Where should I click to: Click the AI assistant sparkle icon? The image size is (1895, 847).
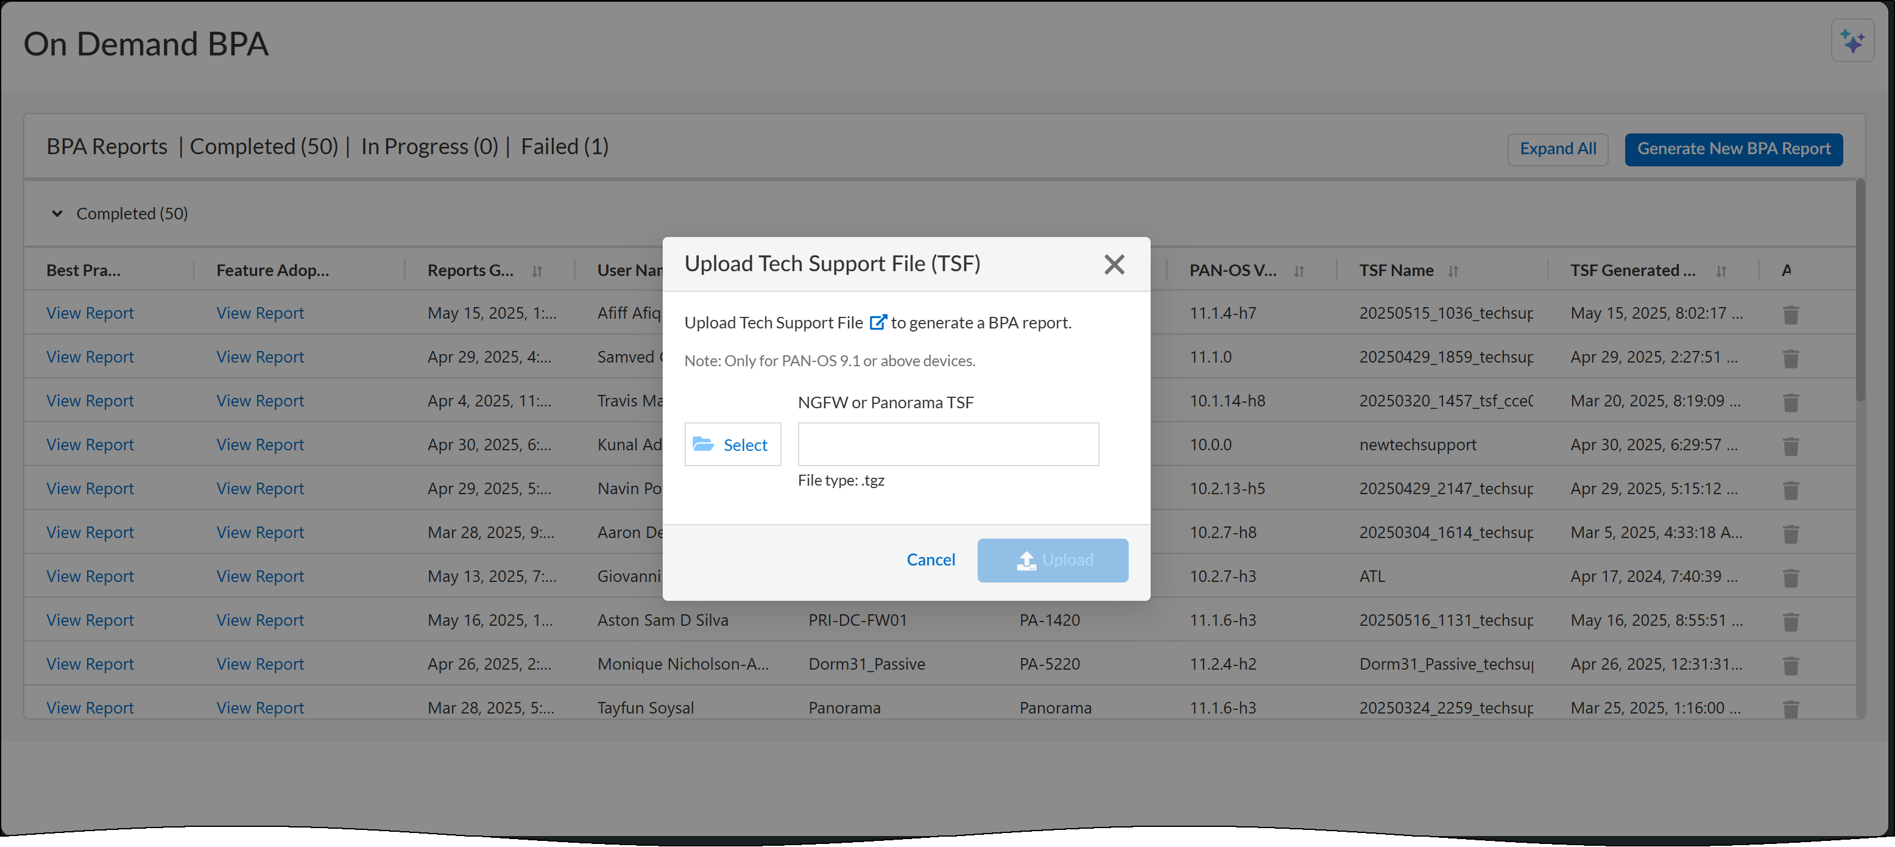pos(1852,41)
